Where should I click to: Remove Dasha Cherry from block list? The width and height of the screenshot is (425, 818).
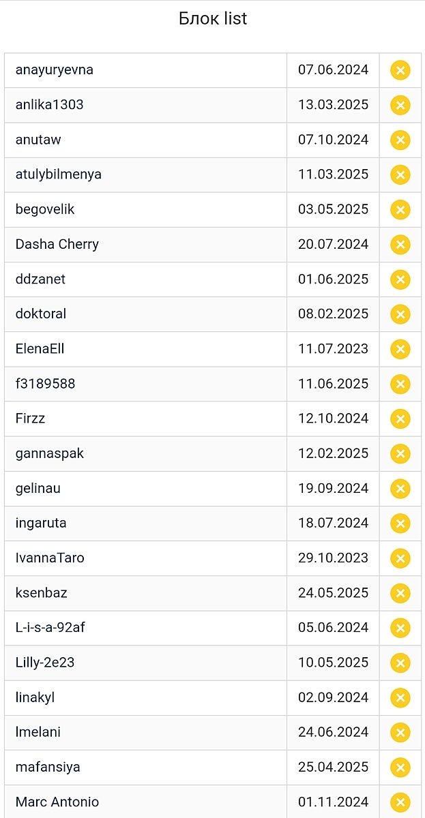(400, 244)
